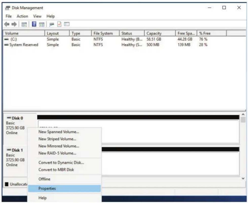Sort by the Capacity column header
248x203 pixels.
pyautogui.click(x=160, y=33)
